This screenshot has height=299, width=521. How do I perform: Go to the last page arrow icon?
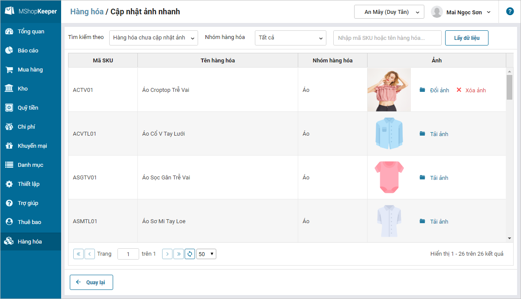coord(179,254)
